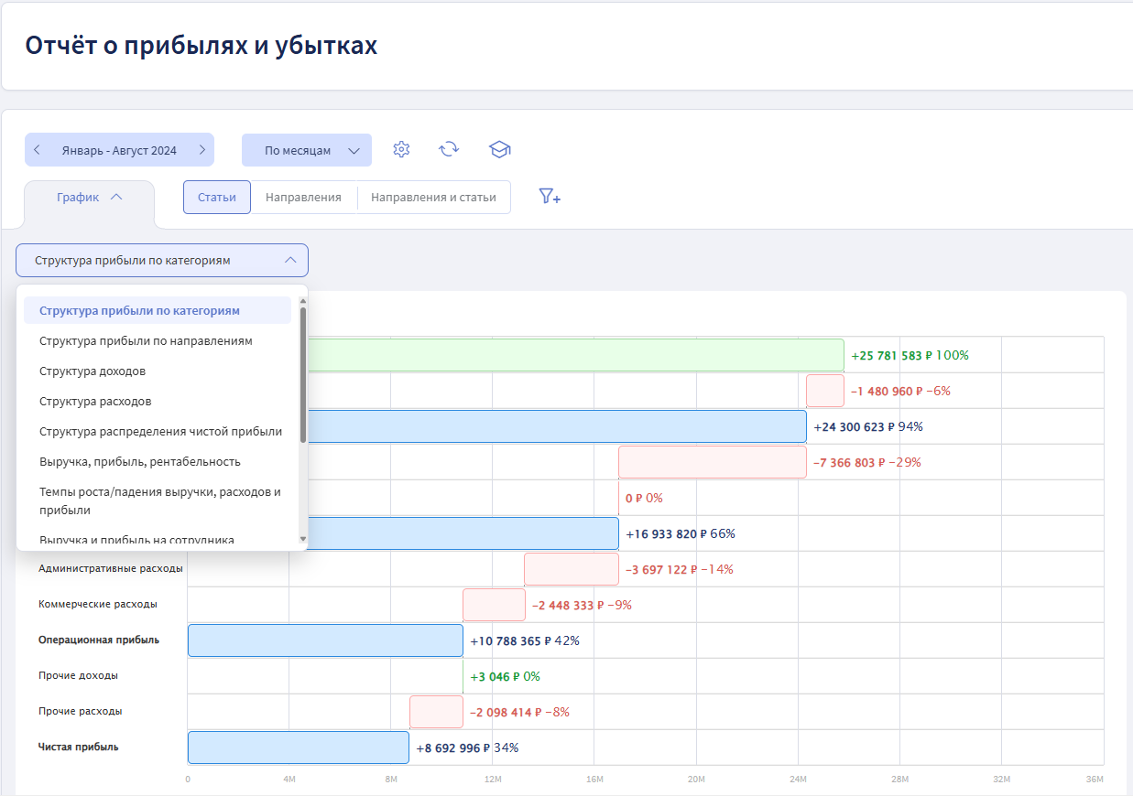Go to previous period with left arrow
This screenshot has width=1133, height=796.
click(x=37, y=150)
